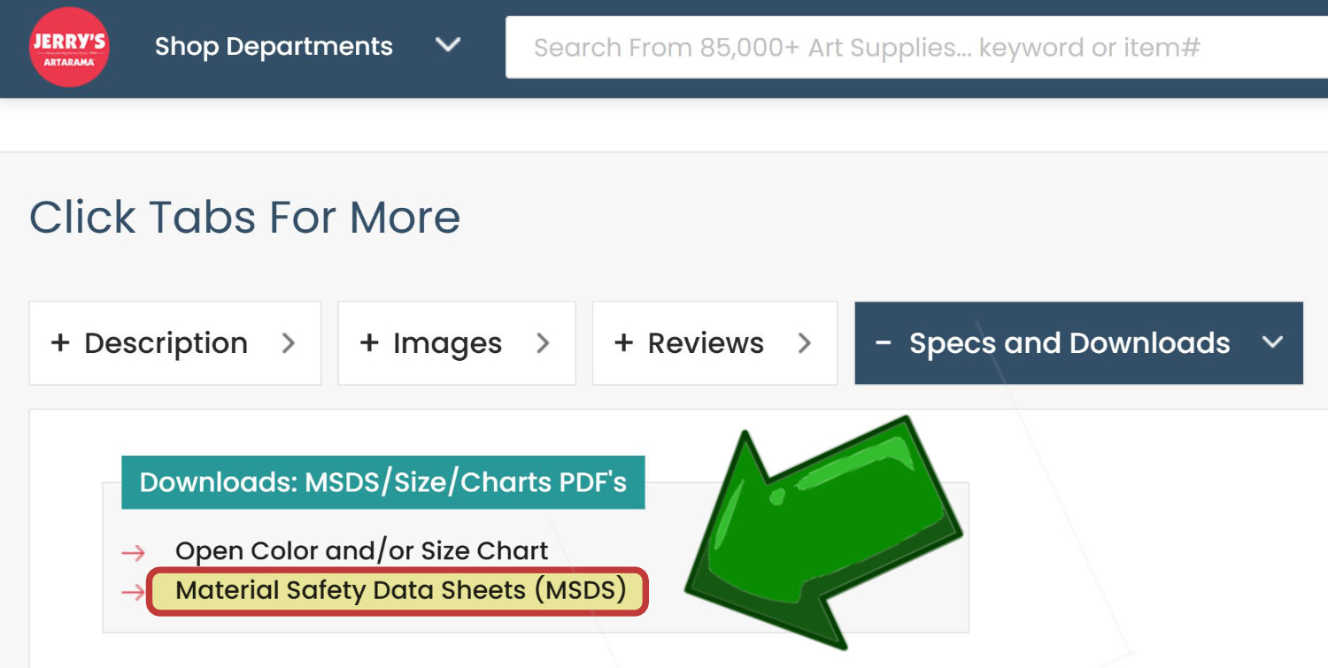
Task: Open the Material Safety Data Sheets (MSDS) link
Action: pyautogui.click(x=400, y=590)
